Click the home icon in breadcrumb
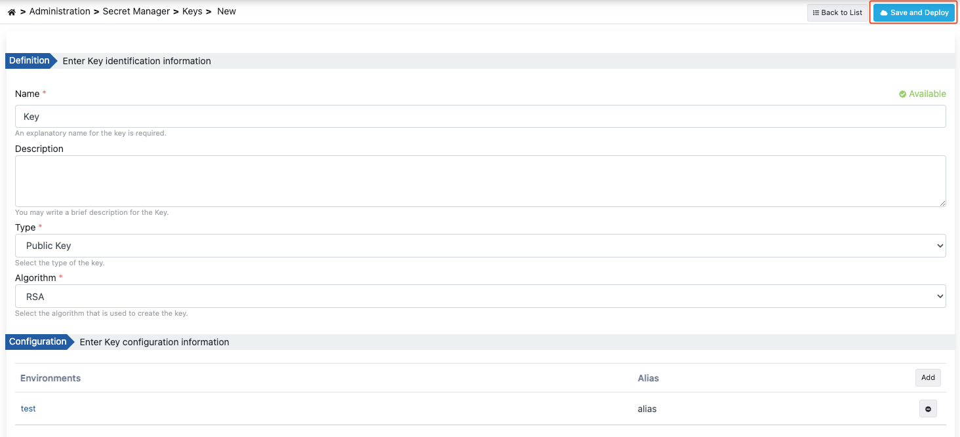 point(11,12)
